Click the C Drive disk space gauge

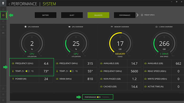(x=164, y=43)
